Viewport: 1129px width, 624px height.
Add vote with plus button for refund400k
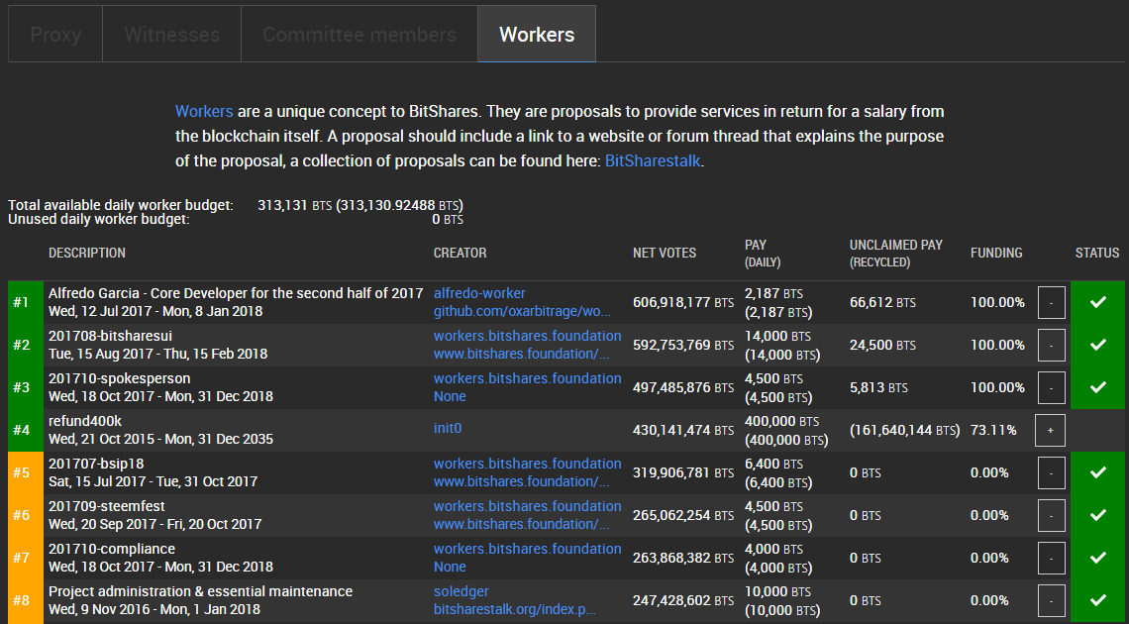coord(1050,431)
